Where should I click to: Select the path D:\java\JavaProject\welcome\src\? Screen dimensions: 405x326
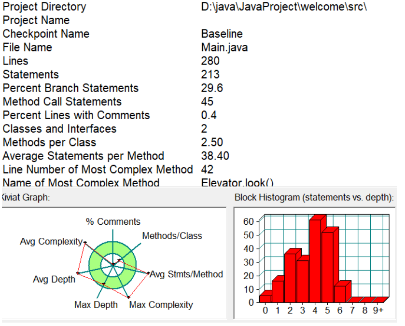(x=284, y=7)
